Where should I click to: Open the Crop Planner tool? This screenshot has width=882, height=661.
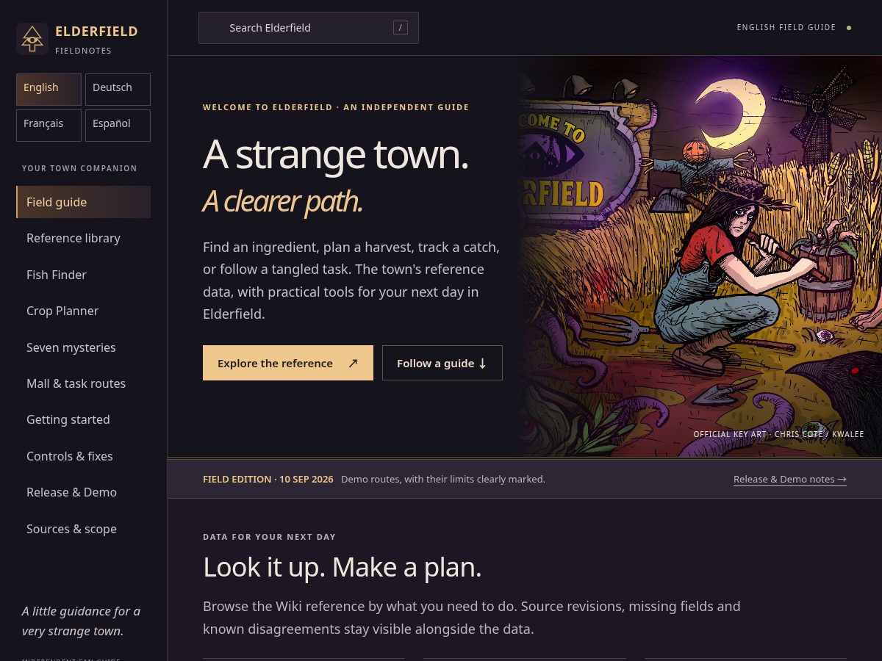(83, 311)
